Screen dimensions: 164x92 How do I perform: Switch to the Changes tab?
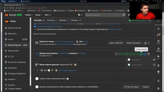pyautogui.click(x=76, y=20)
